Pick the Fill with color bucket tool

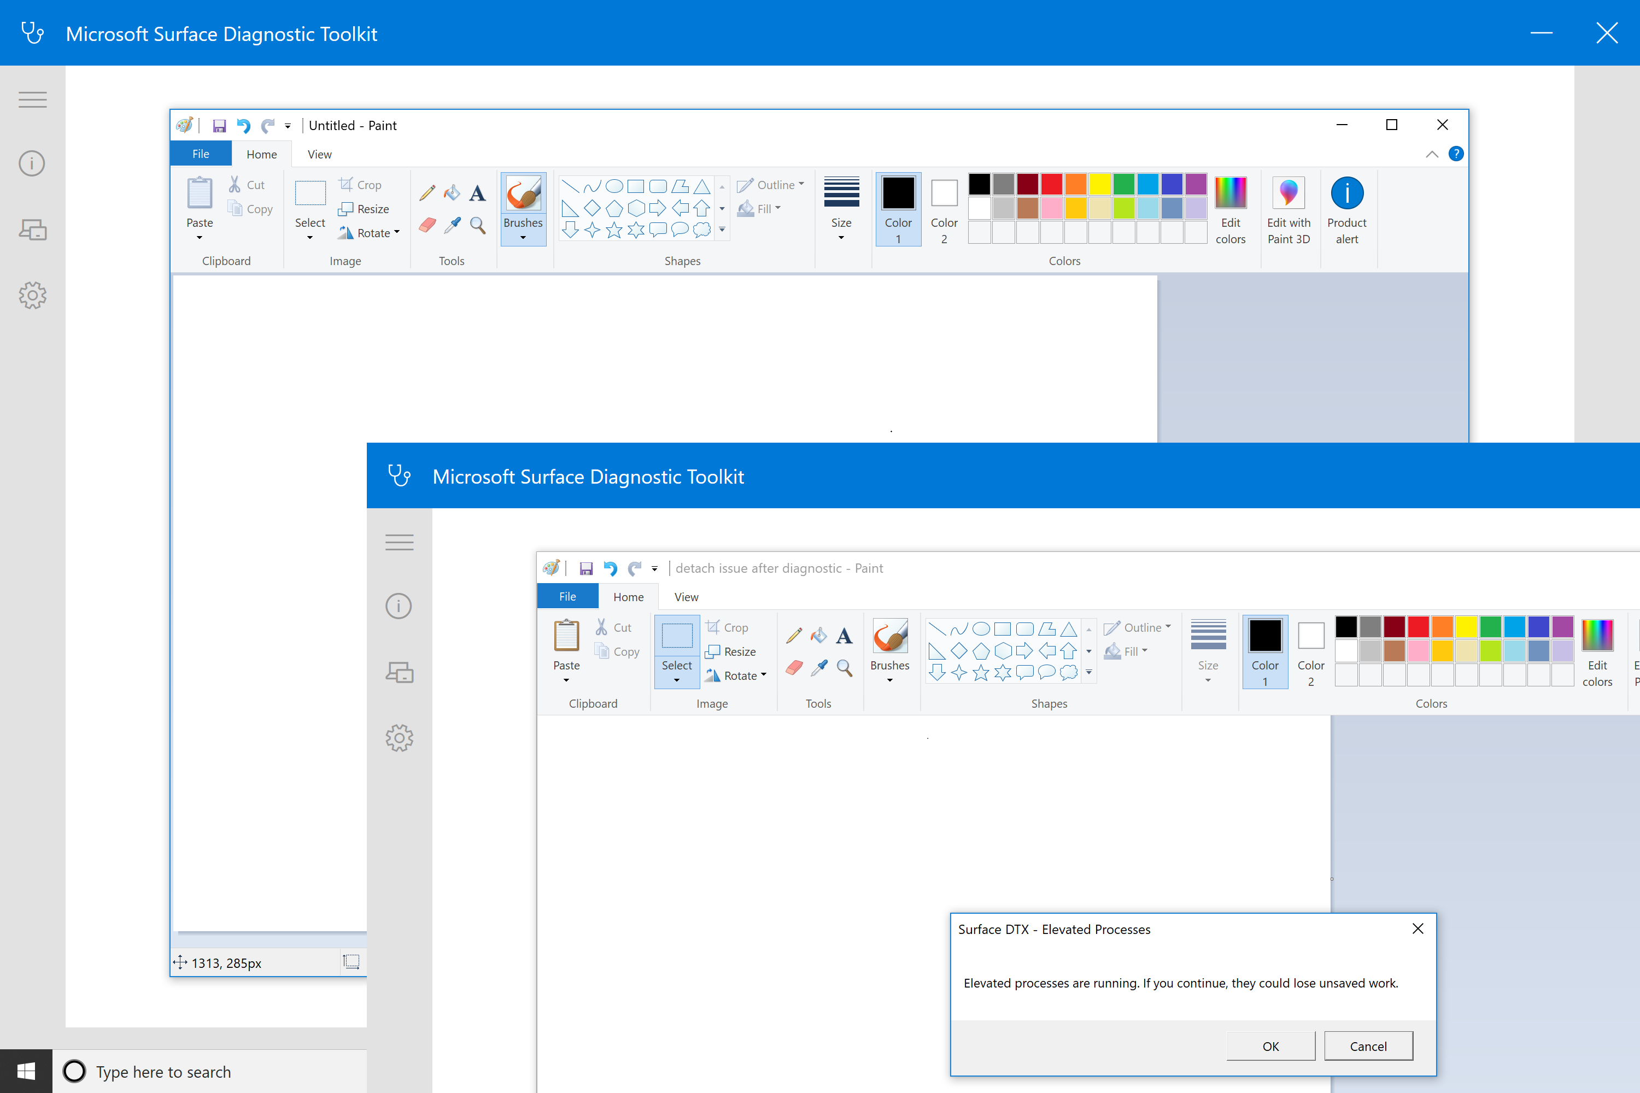[452, 192]
